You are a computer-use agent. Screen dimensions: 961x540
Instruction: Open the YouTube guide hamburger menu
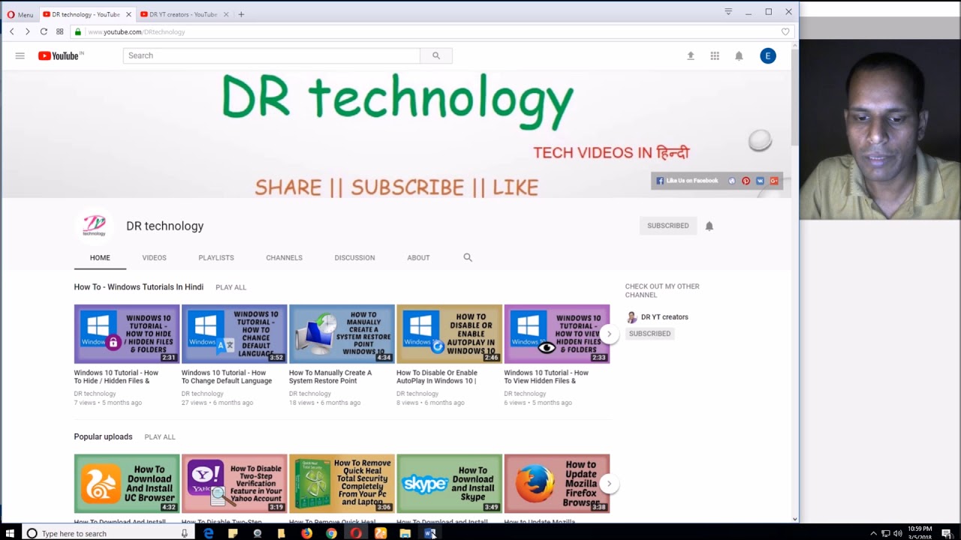pyautogui.click(x=20, y=55)
